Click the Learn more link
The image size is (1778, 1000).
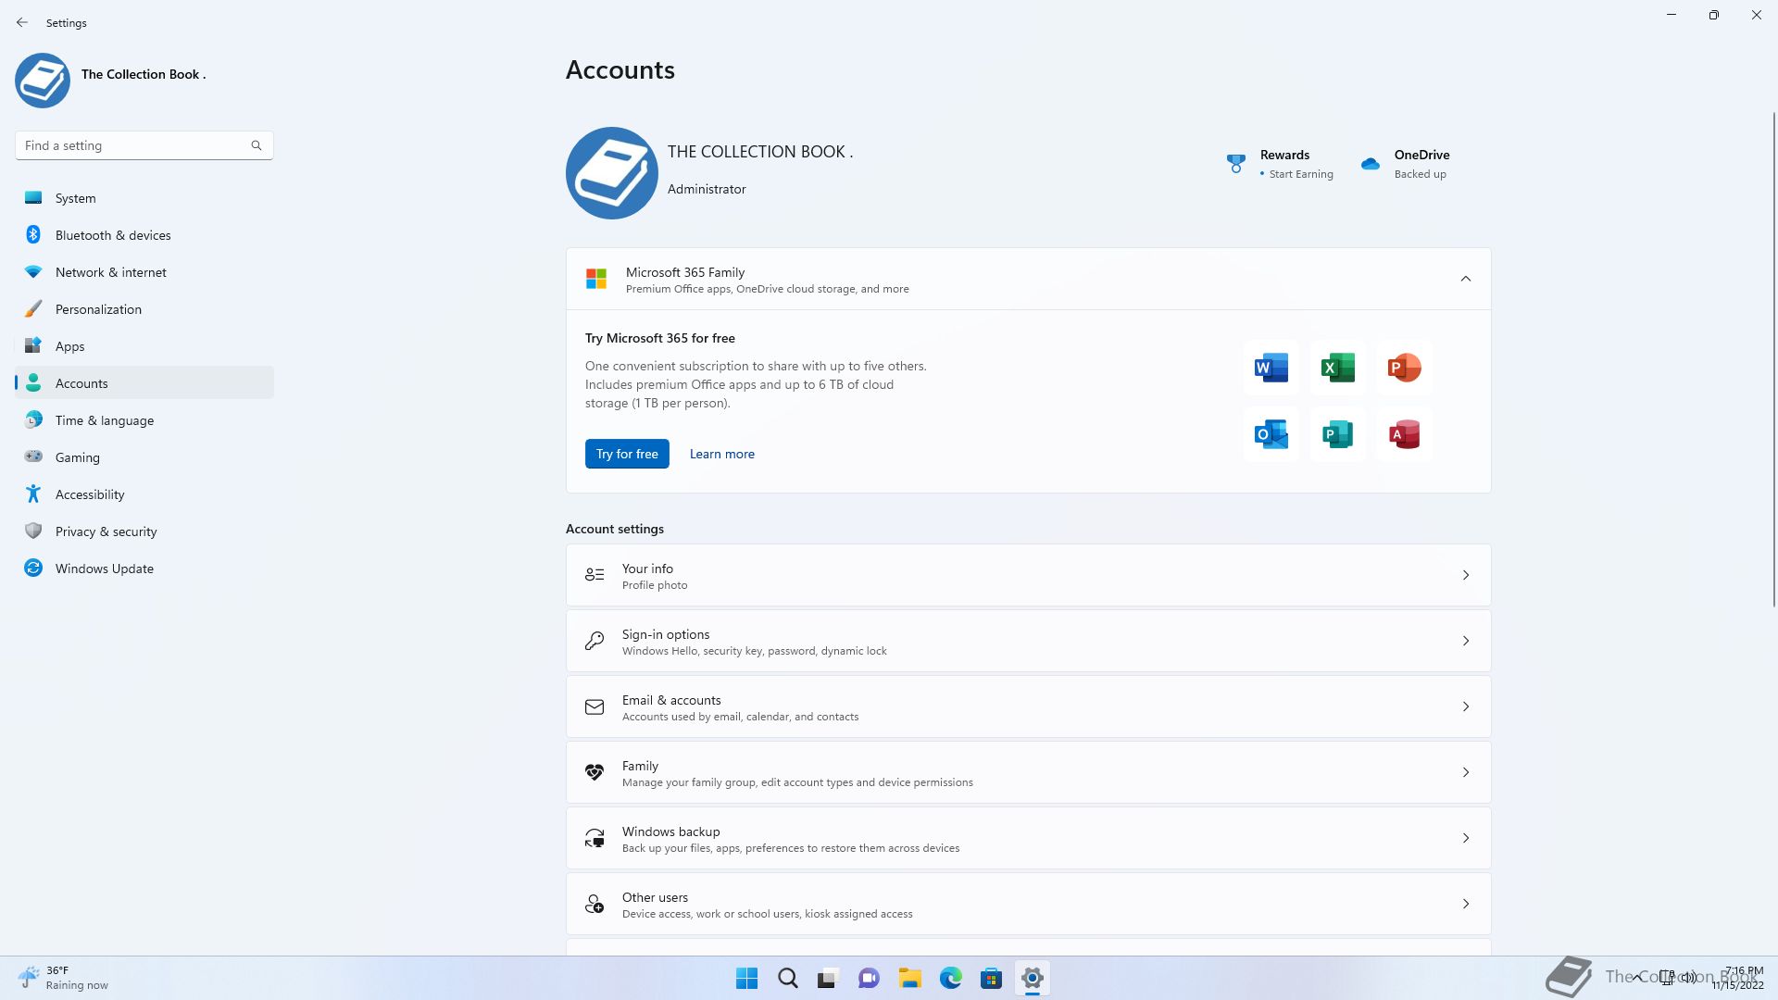point(722,454)
